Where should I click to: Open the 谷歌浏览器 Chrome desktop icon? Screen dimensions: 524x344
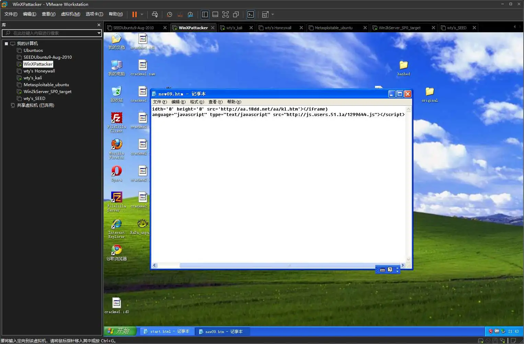(x=116, y=253)
